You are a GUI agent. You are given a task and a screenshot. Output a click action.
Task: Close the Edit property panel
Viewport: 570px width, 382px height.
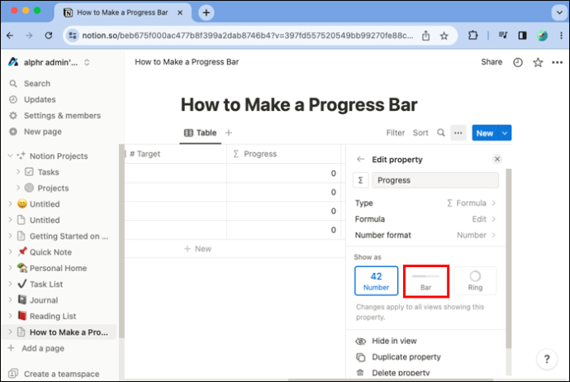497,159
